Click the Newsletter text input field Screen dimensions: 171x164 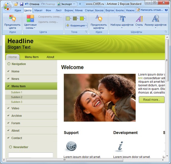click(x=31, y=155)
